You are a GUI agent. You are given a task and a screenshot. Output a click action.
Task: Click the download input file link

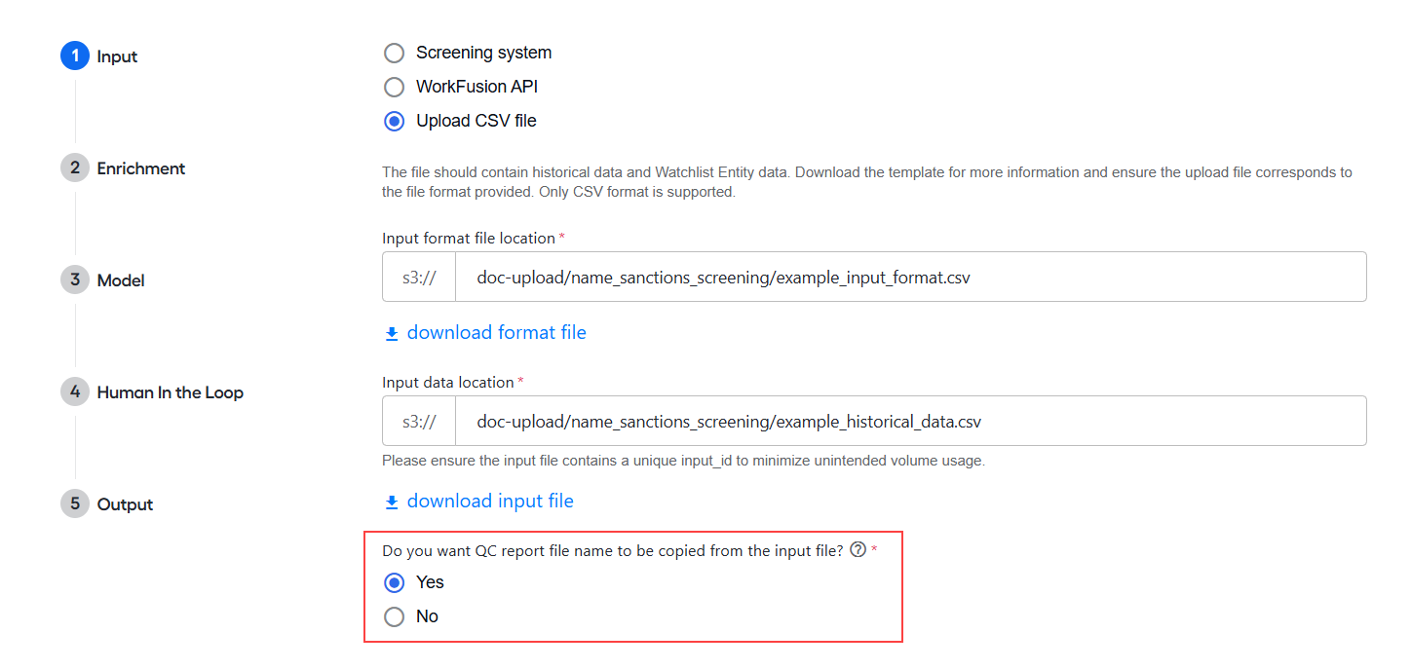coord(490,502)
